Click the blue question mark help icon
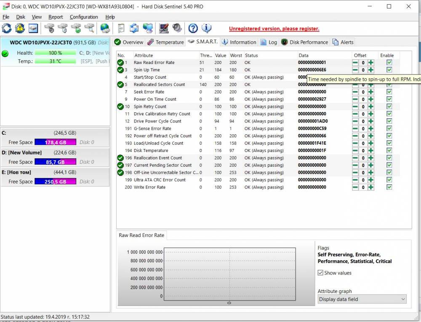The image size is (421, 322). [x=193, y=28]
